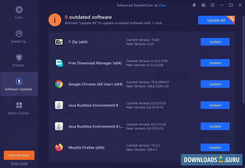The image size is (245, 168).
Task: Switch to the Care tab label
Action: coord(18,18)
